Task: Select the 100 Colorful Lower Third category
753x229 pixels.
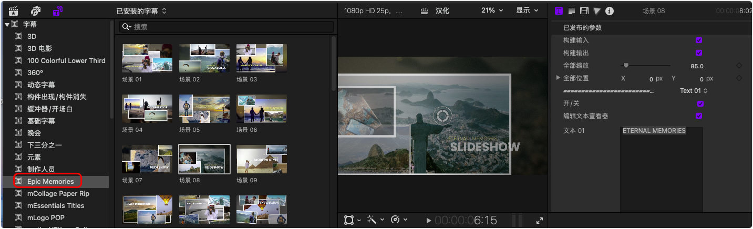Action: 66,60
